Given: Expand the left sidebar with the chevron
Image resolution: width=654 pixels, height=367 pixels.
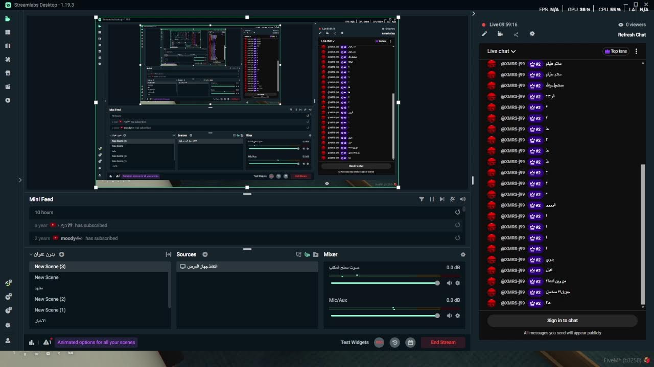Looking at the screenshot, I should click(x=20, y=179).
